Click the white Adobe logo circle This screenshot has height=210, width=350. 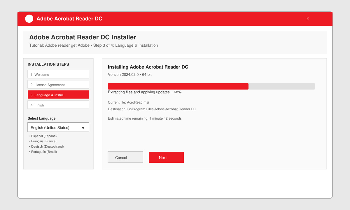[29, 19]
